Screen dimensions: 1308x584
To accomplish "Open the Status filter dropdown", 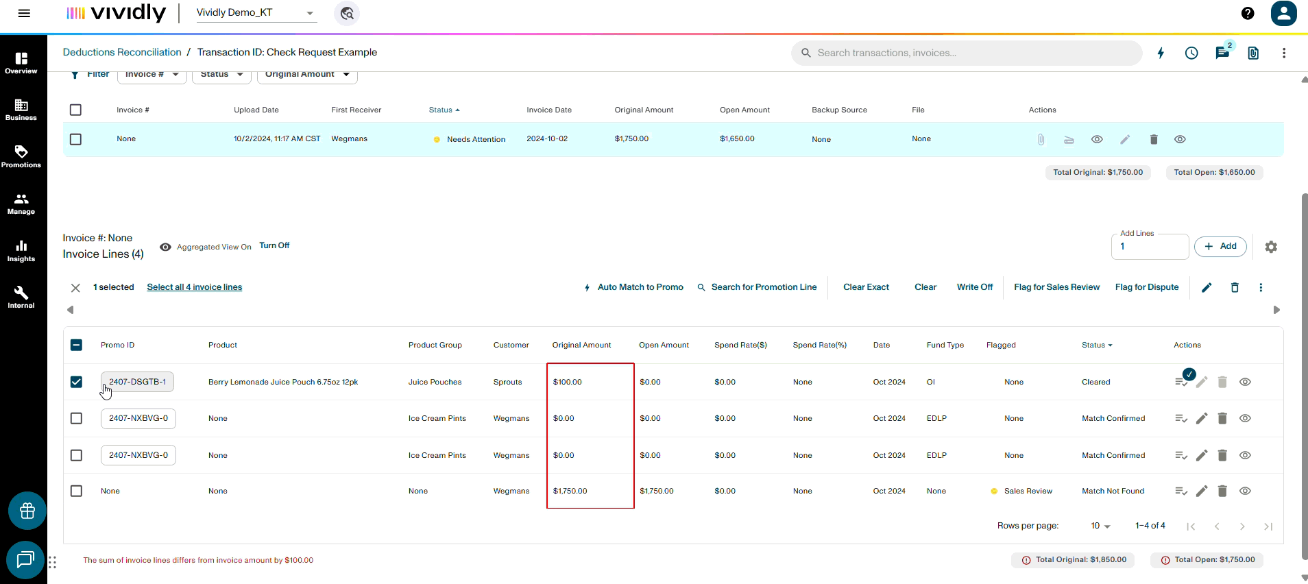I will (x=221, y=75).
